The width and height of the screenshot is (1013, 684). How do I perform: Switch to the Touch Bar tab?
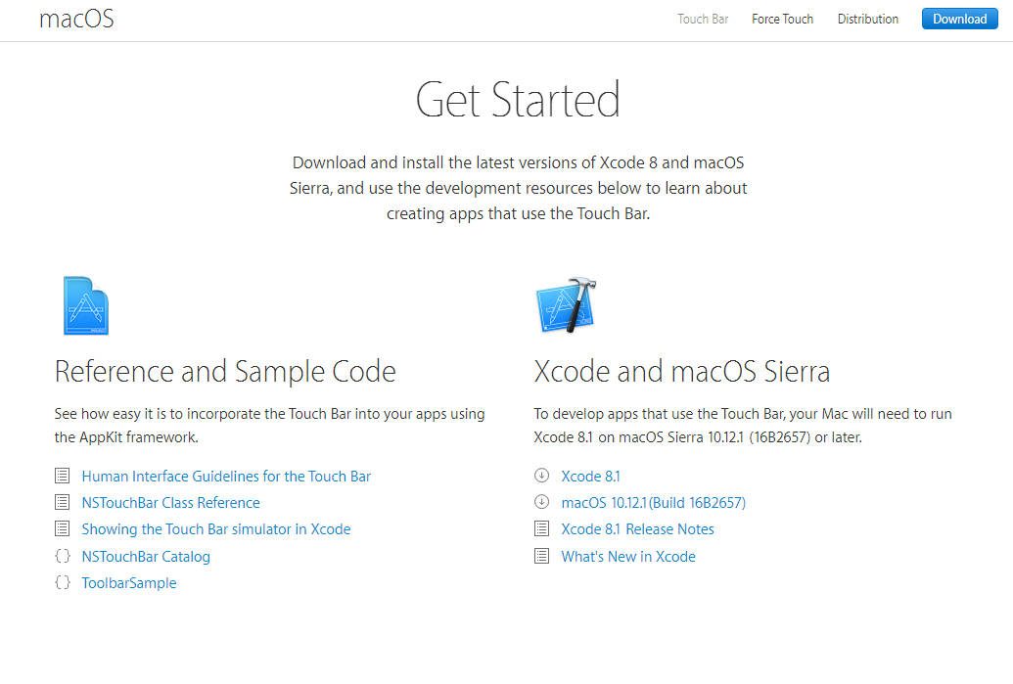pyautogui.click(x=703, y=19)
